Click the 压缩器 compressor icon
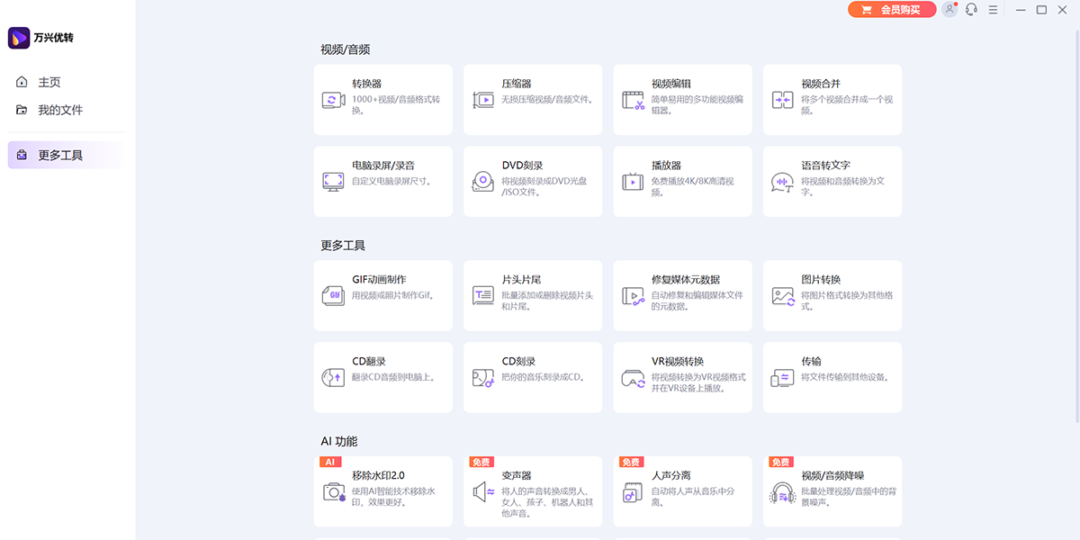The image size is (1080, 540). [x=483, y=100]
